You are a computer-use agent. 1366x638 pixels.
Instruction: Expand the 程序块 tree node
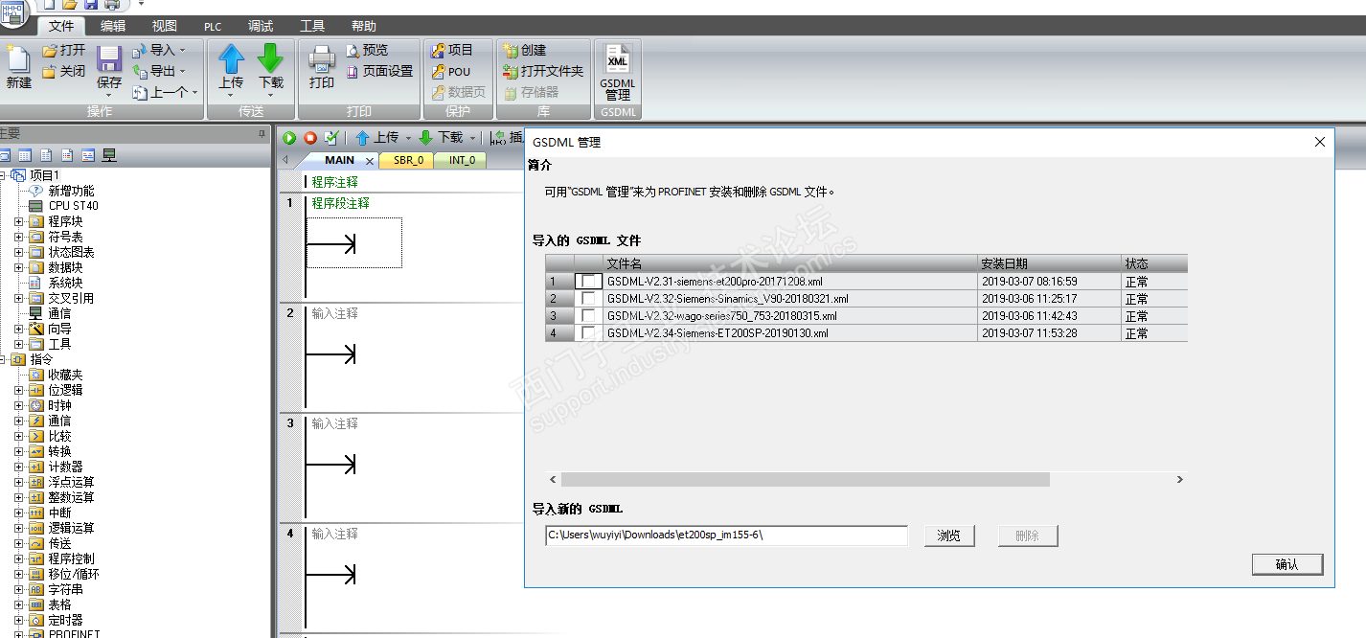[x=18, y=221]
